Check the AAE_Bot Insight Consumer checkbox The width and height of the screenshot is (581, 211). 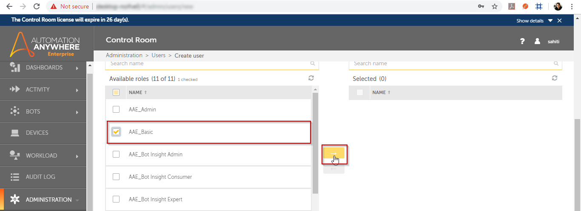coord(116,177)
